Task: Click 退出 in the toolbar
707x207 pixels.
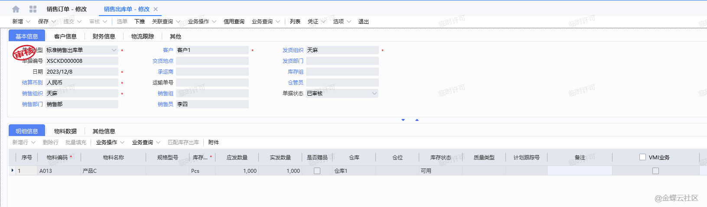Action: point(363,22)
